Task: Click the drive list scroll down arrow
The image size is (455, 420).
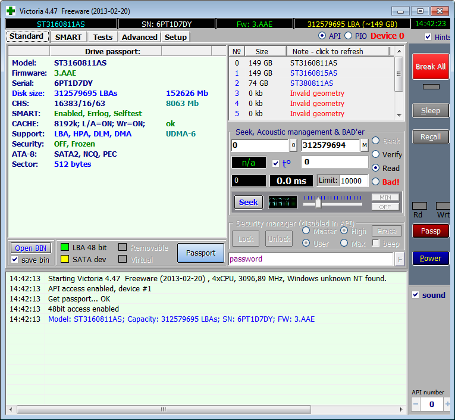Action: [x=399, y=116]
